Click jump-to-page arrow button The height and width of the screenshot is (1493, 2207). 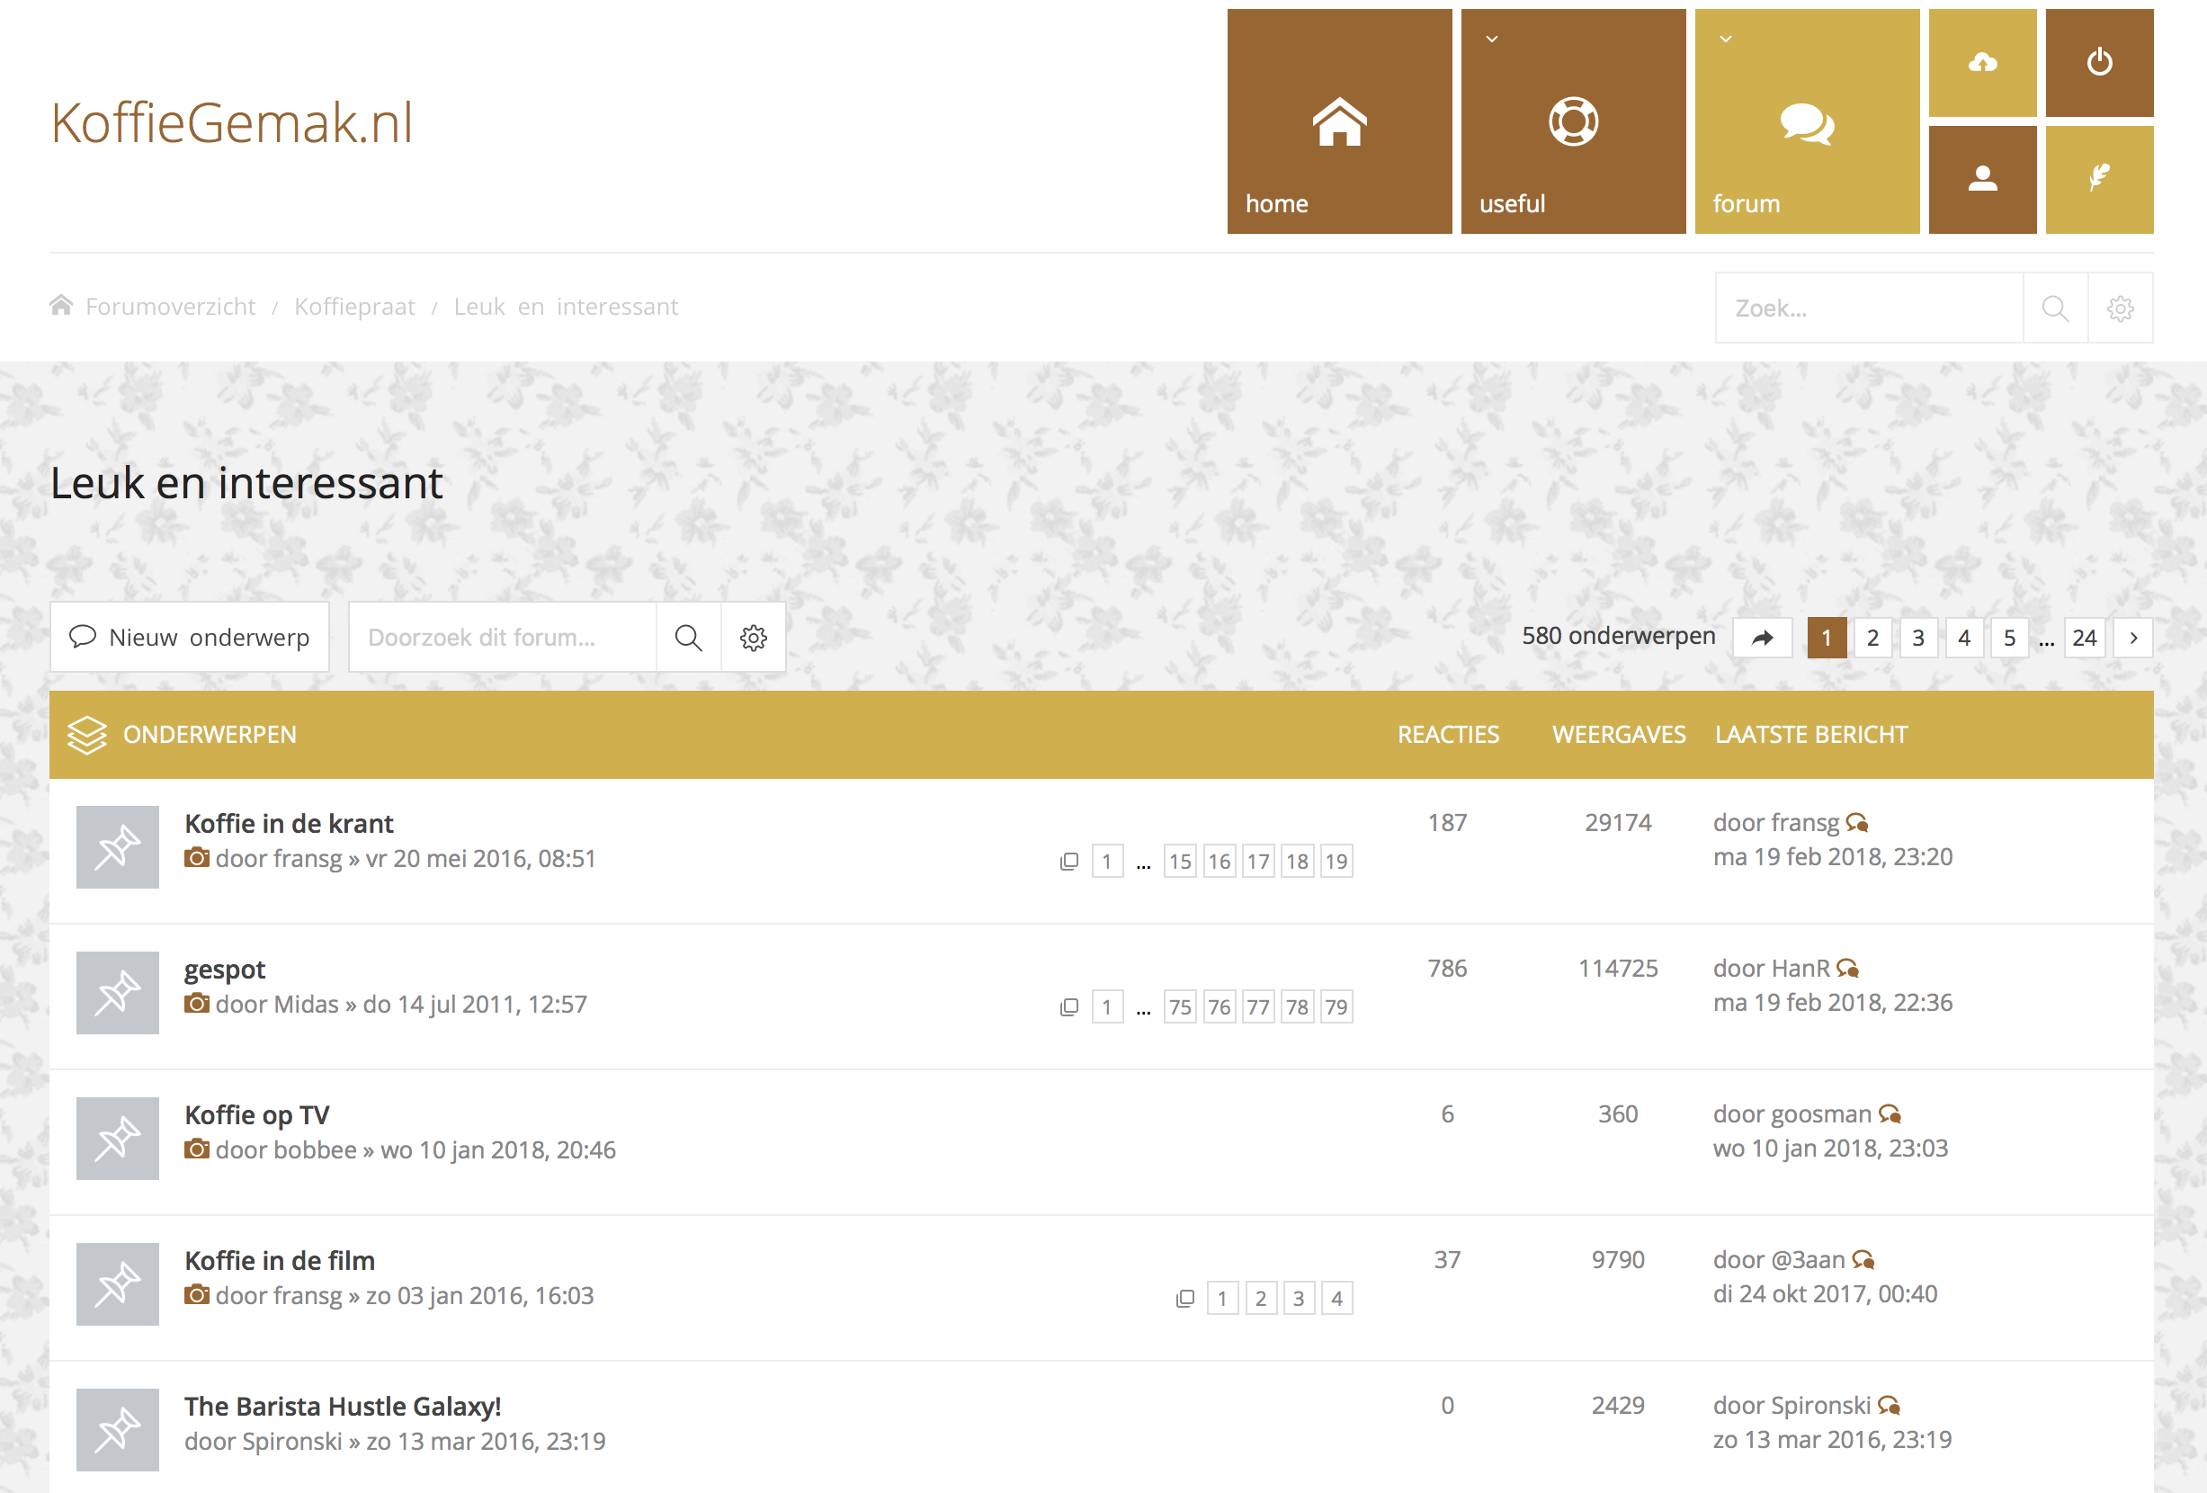pos(1762,638)
